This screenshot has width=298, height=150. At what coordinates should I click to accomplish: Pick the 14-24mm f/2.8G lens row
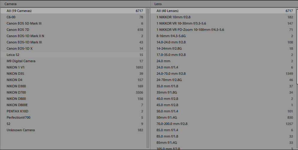223,48
